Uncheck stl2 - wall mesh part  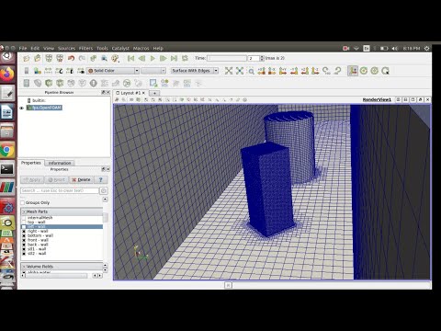pyautogui.click(x=24, y=254)
